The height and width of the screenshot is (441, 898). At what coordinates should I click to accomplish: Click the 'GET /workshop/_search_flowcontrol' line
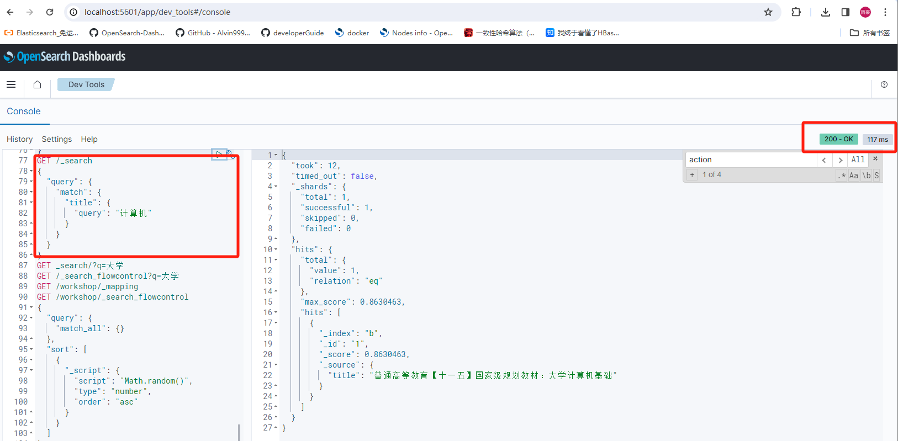113,297
